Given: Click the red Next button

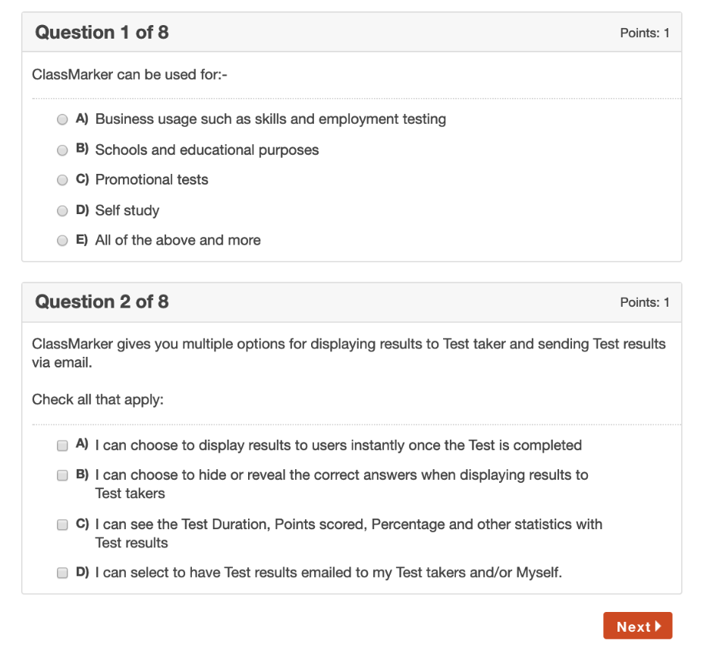Looking at the screenshot, I should (637, 626).
